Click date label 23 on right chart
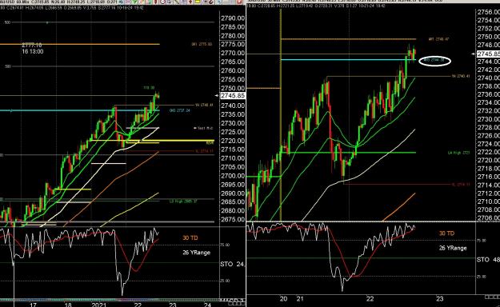500x307 pixels. pos(440,299)
